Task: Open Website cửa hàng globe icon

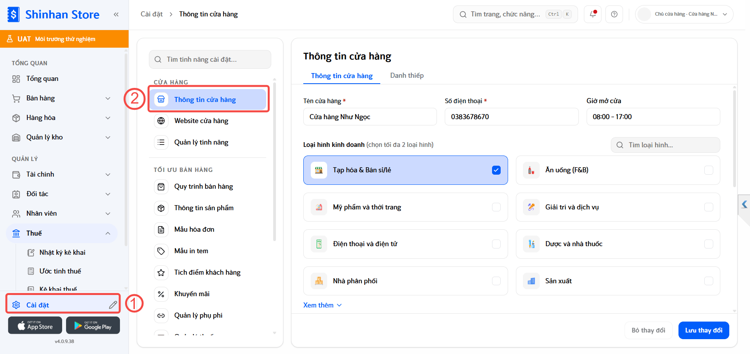Action: coord(161,121)
